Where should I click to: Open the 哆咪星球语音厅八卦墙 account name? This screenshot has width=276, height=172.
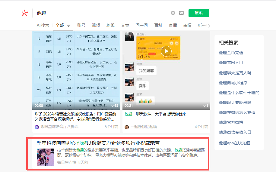pyautogui.click(x=59, y=127)
